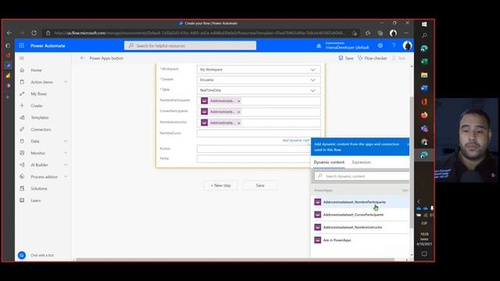Click the Learn icon in sidebar
Image resolution: width=500 pixels, height=281 pixels.
pyautogui.click(x=22, y=201)
